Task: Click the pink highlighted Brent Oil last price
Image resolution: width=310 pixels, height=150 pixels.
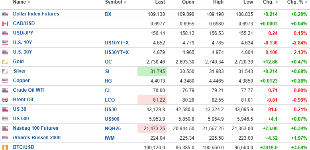Action: pyautogui.click(x=152, y=100)
